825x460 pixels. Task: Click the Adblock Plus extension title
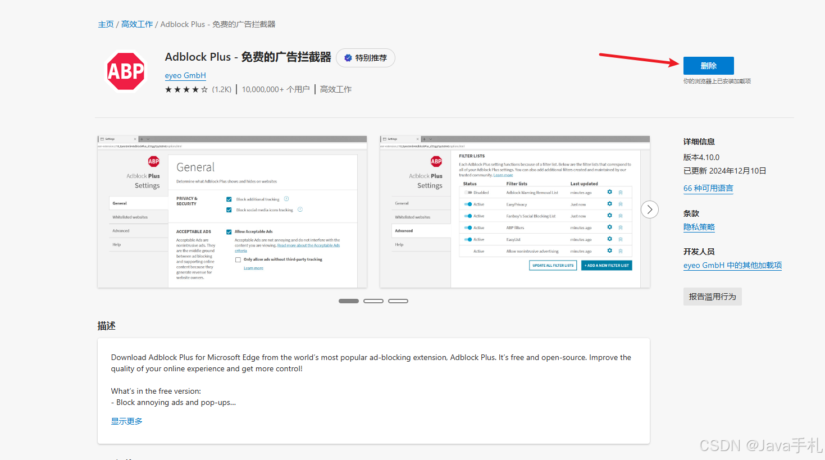248,57
